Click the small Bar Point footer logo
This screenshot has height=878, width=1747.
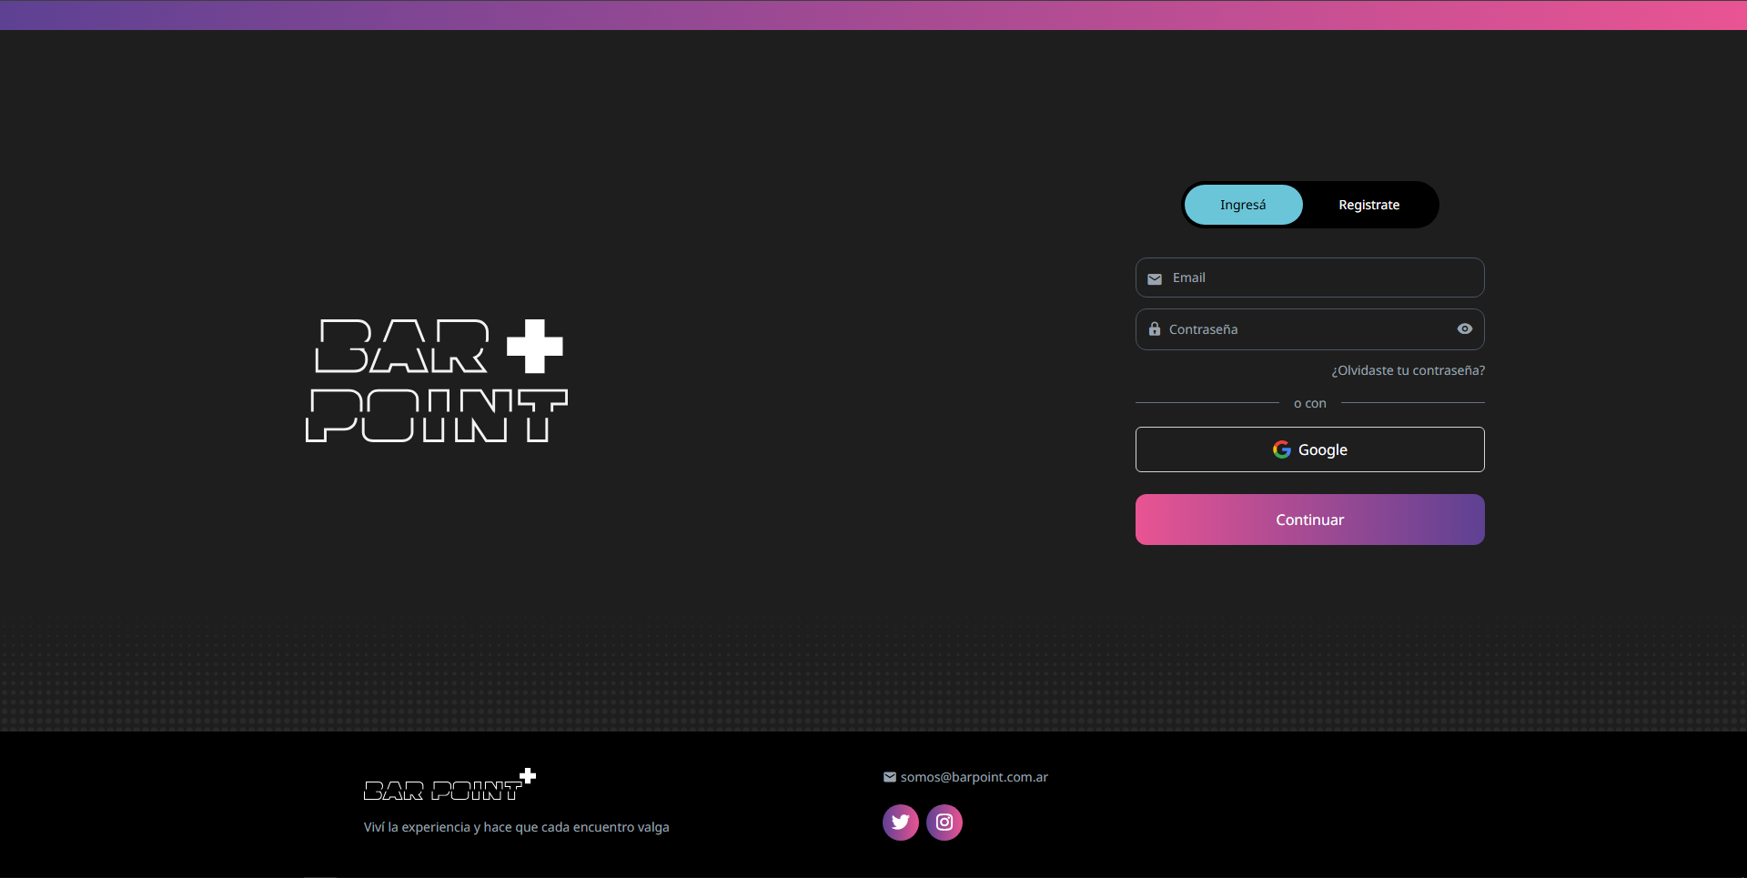coord(449,786)
